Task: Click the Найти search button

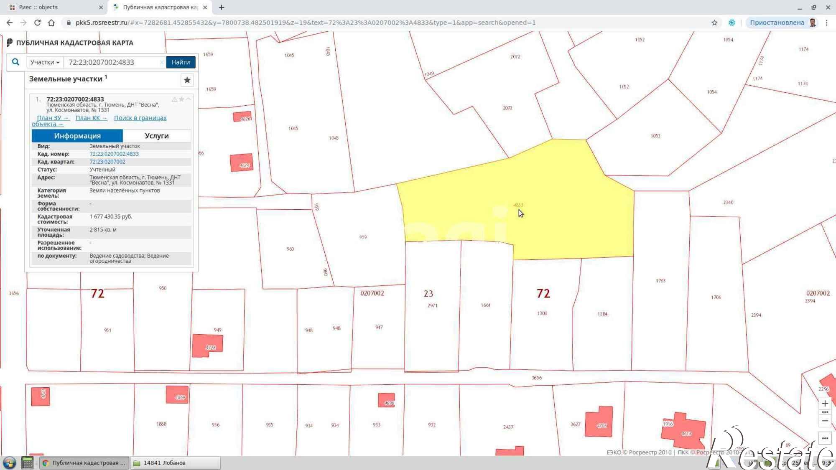Action: point(181,62)
